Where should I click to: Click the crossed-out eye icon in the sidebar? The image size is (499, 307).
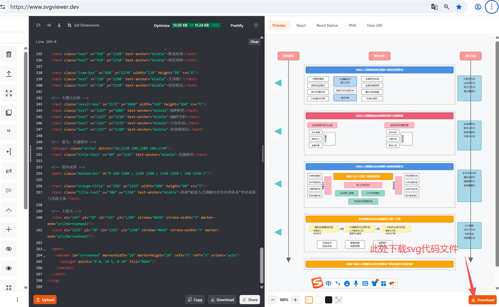coord(9,249)
